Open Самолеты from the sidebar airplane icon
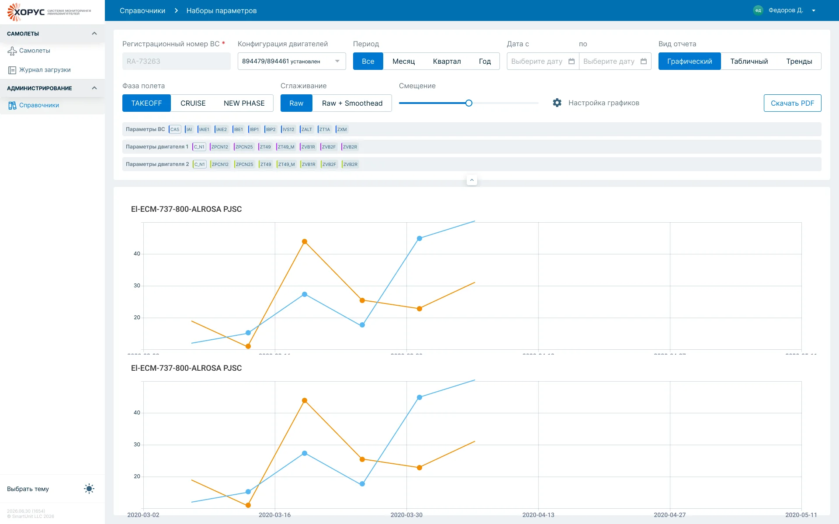The height and width of the screenshot is (524, 839). coord(12,51)
